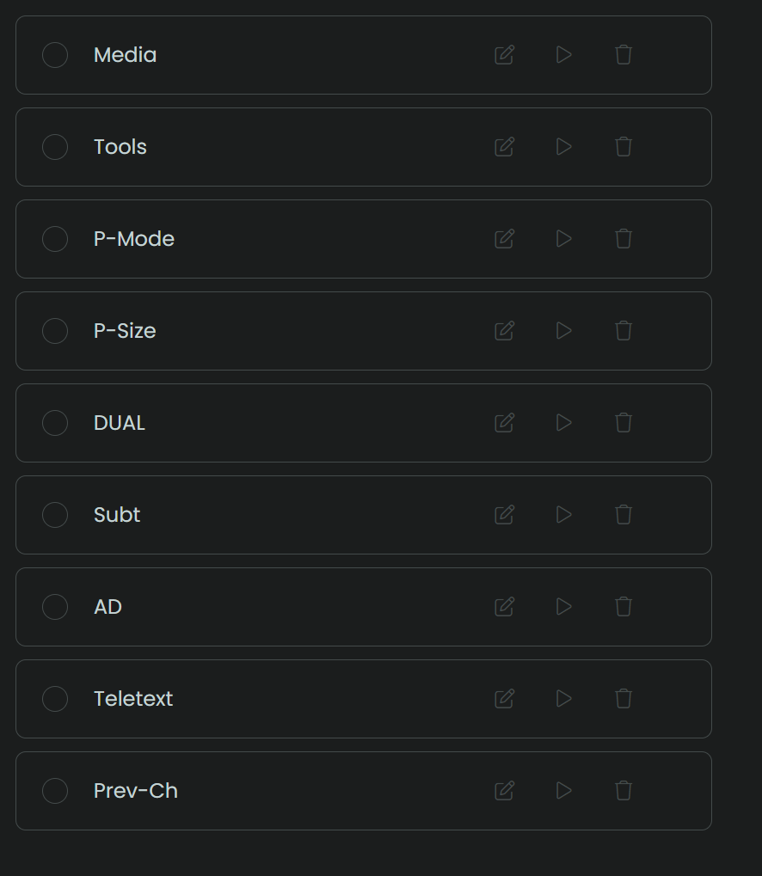762x876 pixels.
Task: Edit the Subt entry
Action: 505,515
